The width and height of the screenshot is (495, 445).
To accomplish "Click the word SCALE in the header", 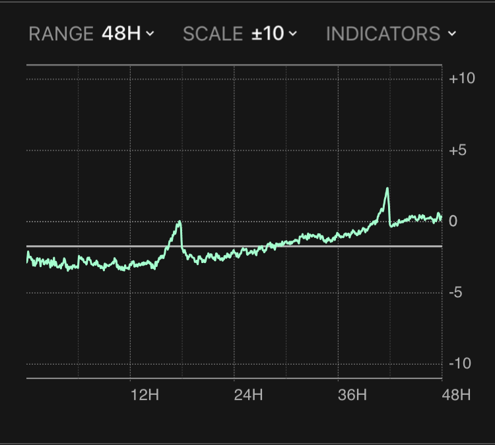I will pos(213,34).
